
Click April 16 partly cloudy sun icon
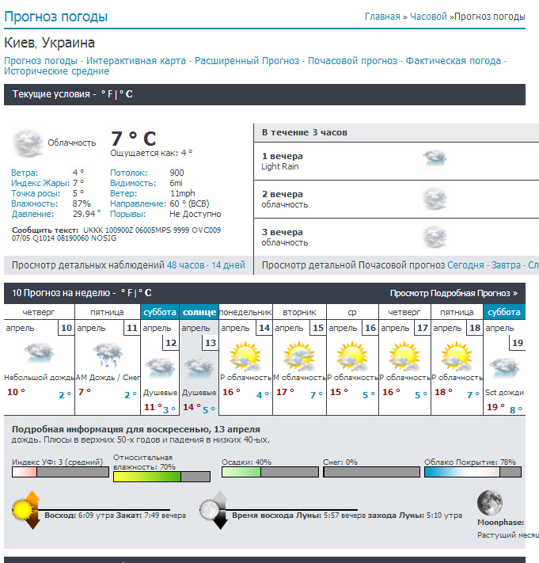point(352,356)
